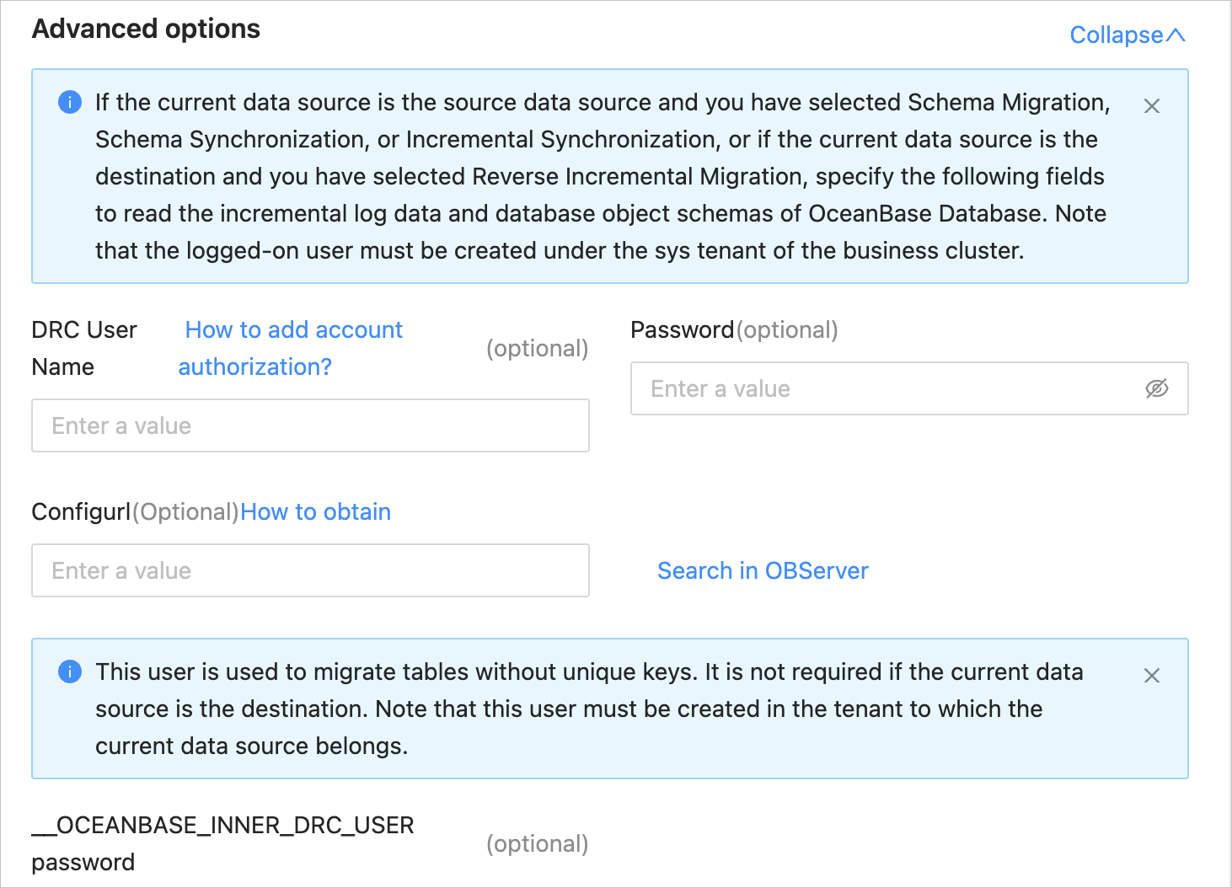Image resolution: width=1232 pixels, height=888 pixels.
Task: Click into the Password input field
Action: (885, 388)
